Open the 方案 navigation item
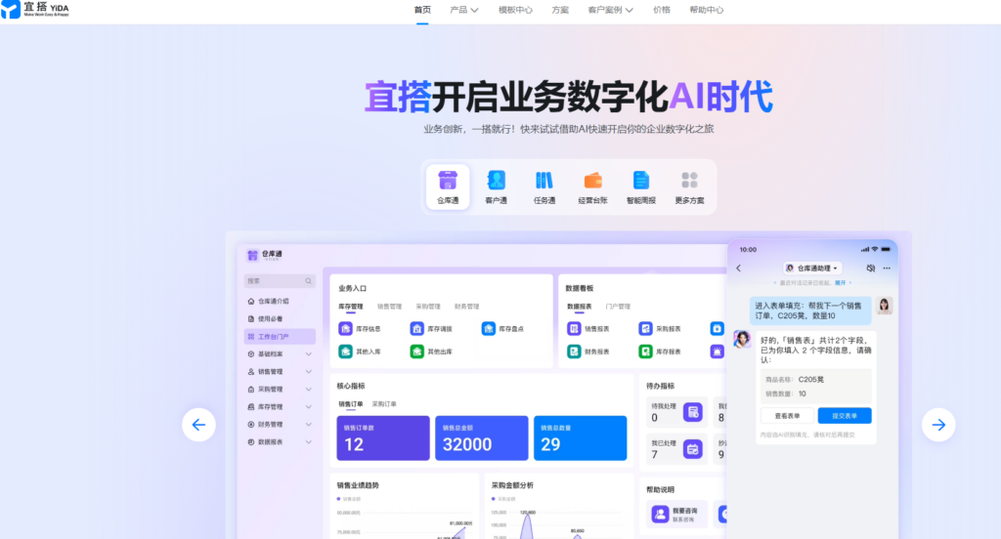The height and width of the screenshot is (539, 1001). tap(560, 10)
